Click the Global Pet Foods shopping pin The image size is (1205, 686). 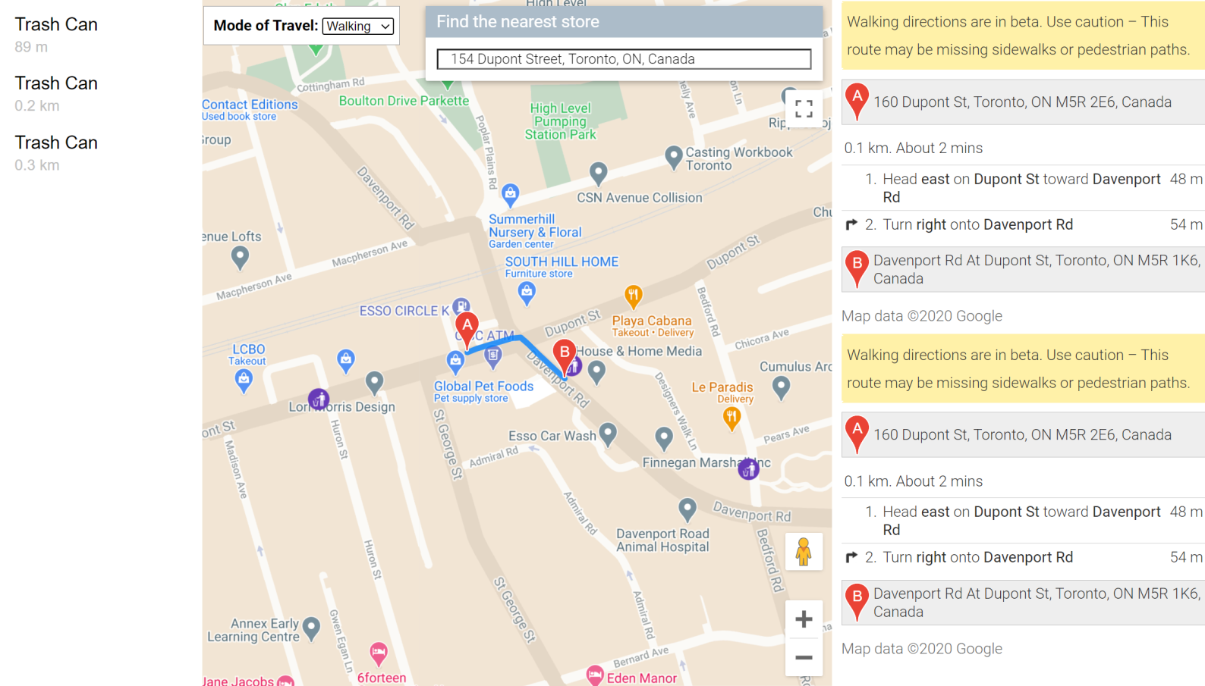coord(455,362)
